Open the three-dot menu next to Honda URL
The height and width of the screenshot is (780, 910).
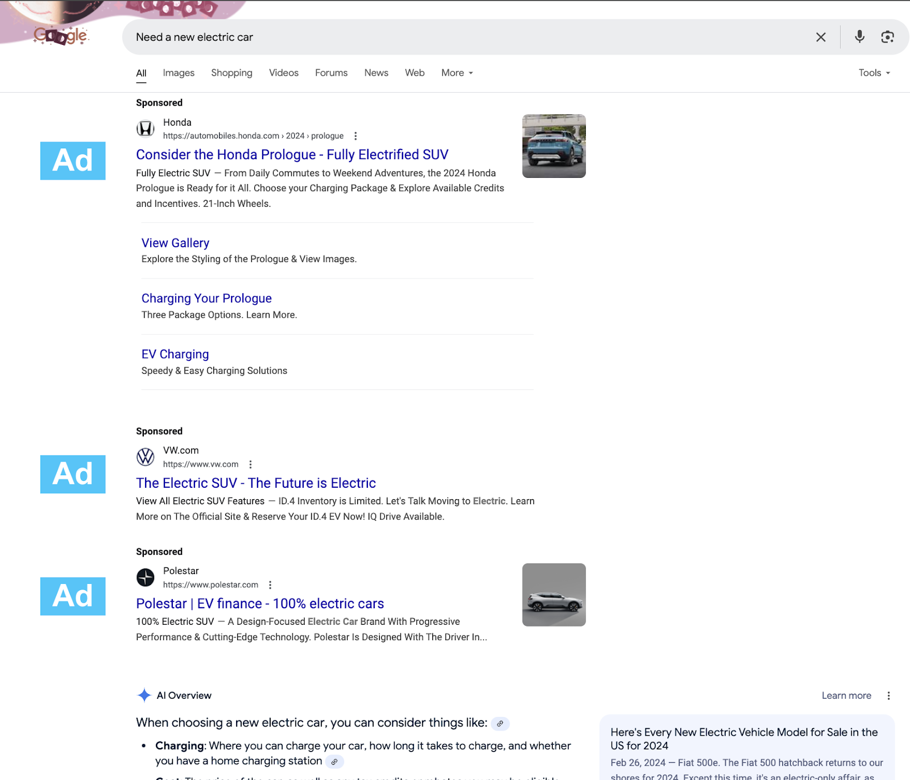[355, 136]
